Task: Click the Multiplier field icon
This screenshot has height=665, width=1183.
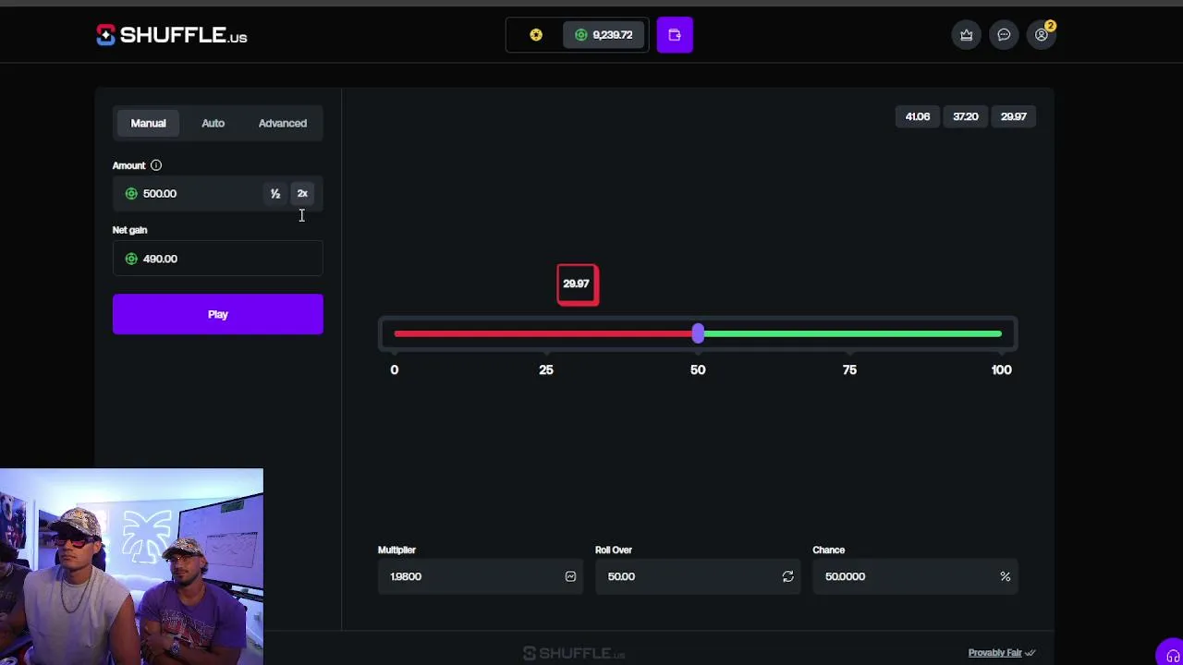Action: [x=570, y=576]
